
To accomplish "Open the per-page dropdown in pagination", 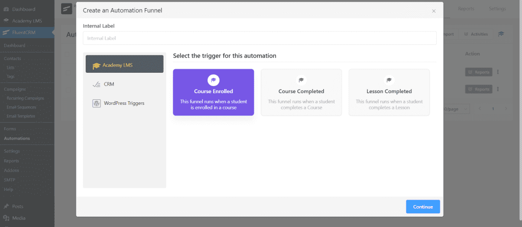I will point(457,109).
